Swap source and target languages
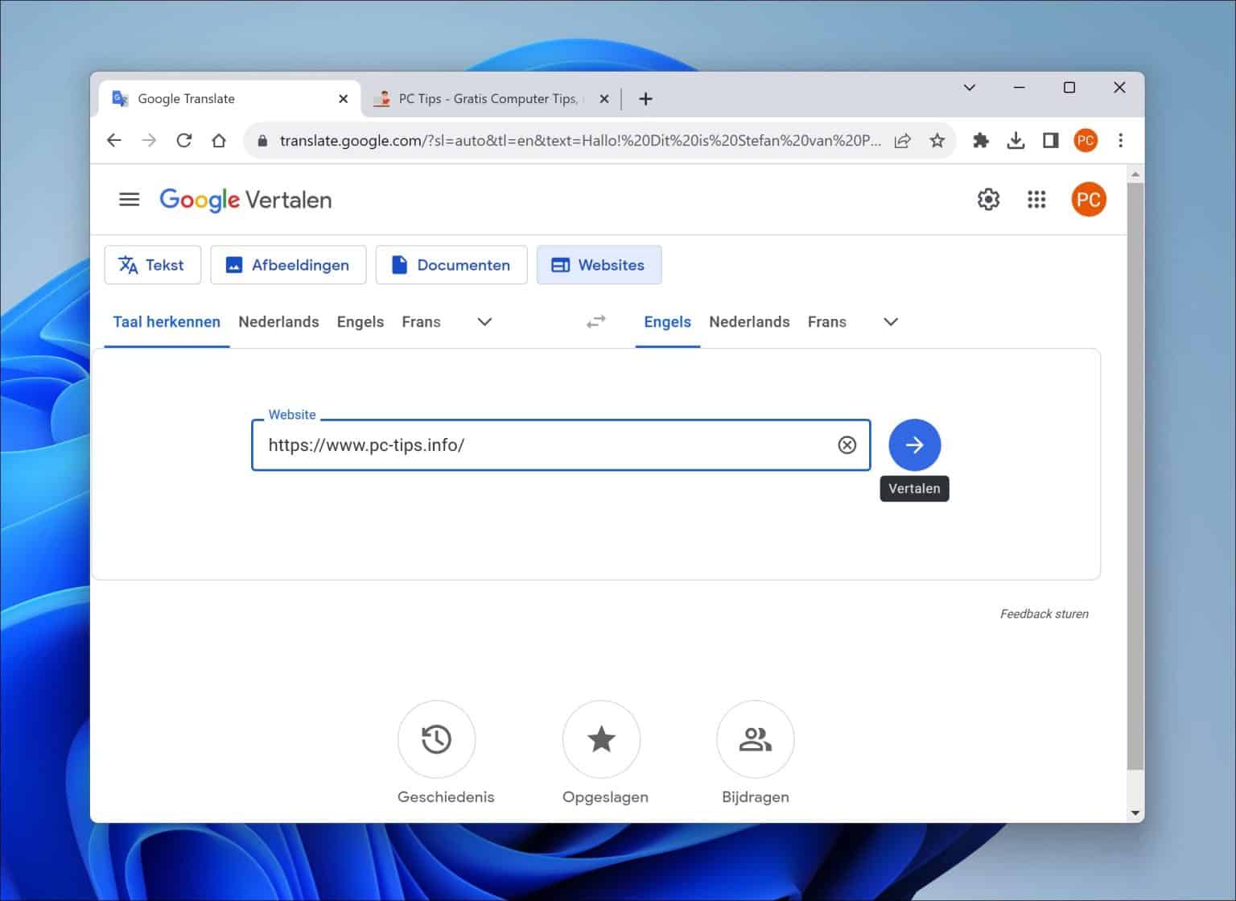The image size is (1236, 901). (595, 322)
